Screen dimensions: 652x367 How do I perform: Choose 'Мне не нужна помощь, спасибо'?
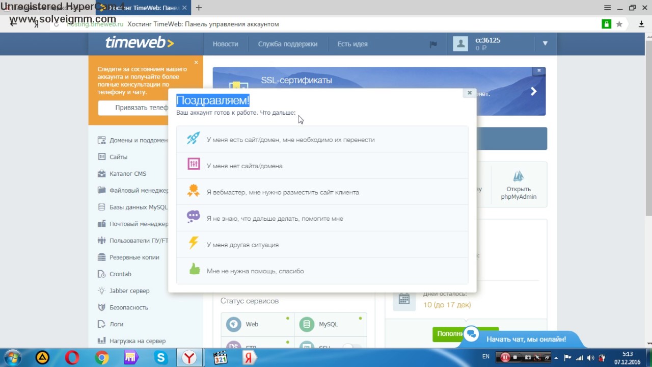322,271
